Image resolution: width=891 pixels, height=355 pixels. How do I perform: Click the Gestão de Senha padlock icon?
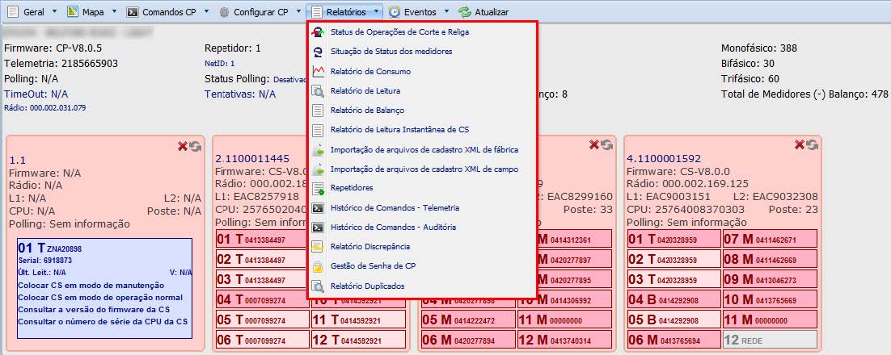pos(318,266)
